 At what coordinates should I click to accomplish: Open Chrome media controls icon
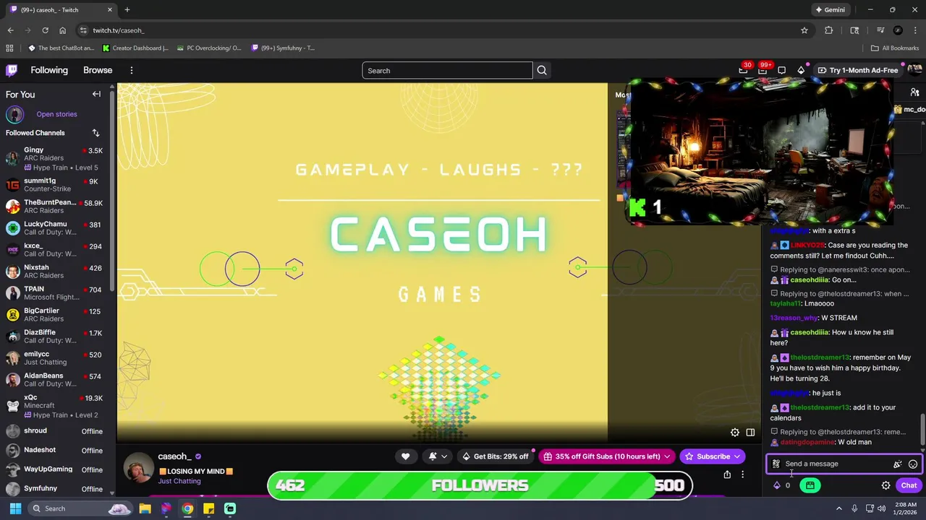pos(880,30)
